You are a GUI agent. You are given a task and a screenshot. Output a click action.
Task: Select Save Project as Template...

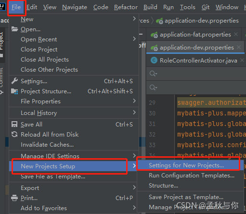pyautogui.click(x=191, y=197)
